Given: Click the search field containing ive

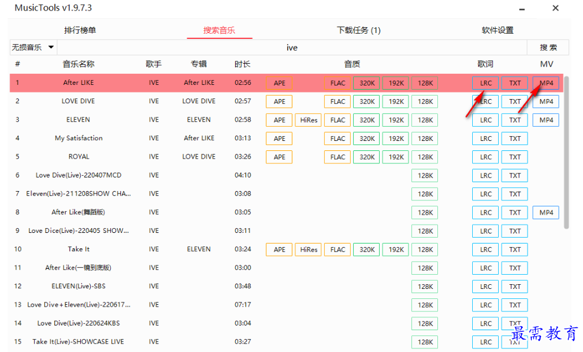Looking at the screenshot, I should (292, 48).
